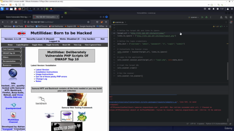
Task: Open the Exploit-DB bookmark
Action: point(70,26)
